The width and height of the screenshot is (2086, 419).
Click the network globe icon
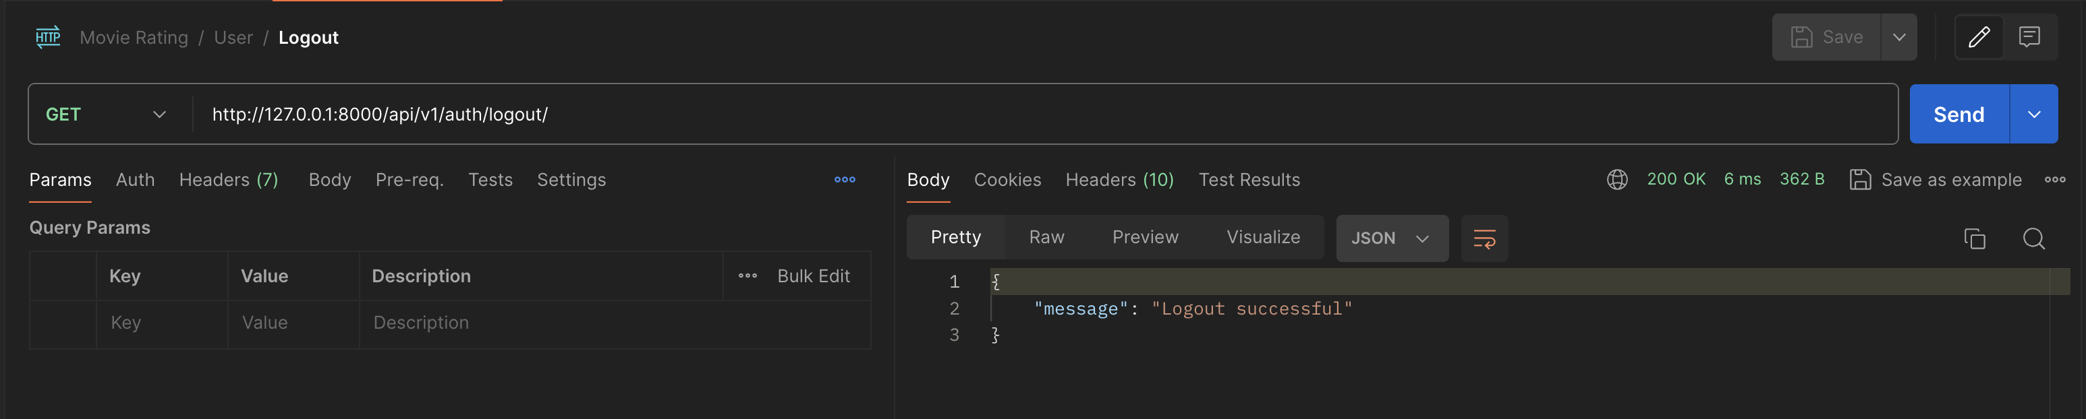tap(1616, 180)
